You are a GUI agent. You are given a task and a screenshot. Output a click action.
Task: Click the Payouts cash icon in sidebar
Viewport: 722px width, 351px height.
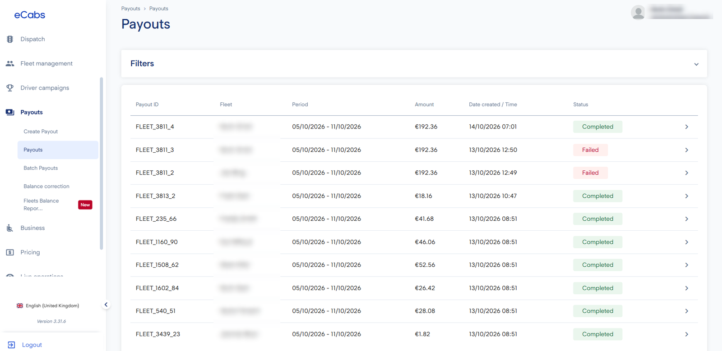(x=10, y=112)
